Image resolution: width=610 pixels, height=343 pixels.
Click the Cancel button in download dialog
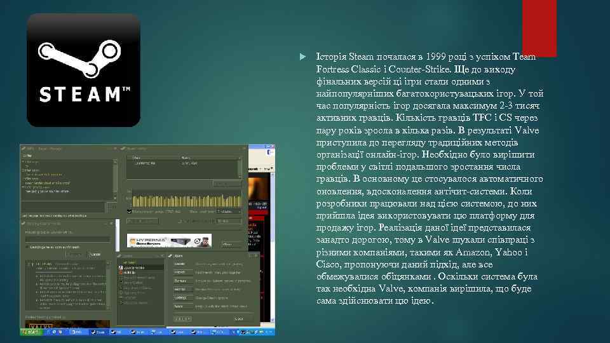(95, 254)
